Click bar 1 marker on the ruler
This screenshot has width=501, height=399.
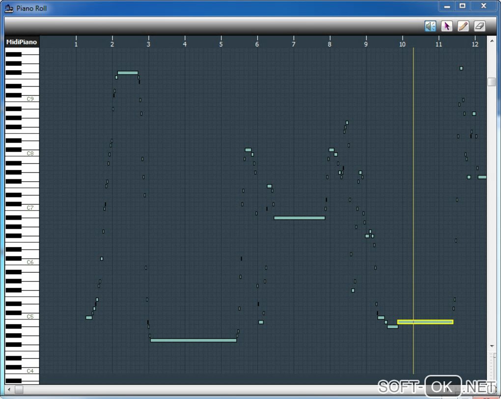(x=76, y=44)
